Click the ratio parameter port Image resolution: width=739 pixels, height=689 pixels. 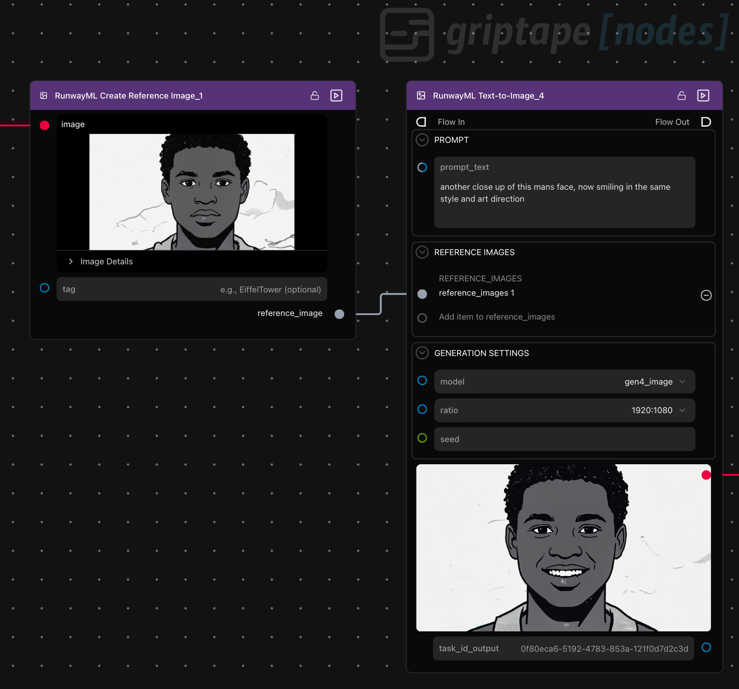tap(422, 409)
